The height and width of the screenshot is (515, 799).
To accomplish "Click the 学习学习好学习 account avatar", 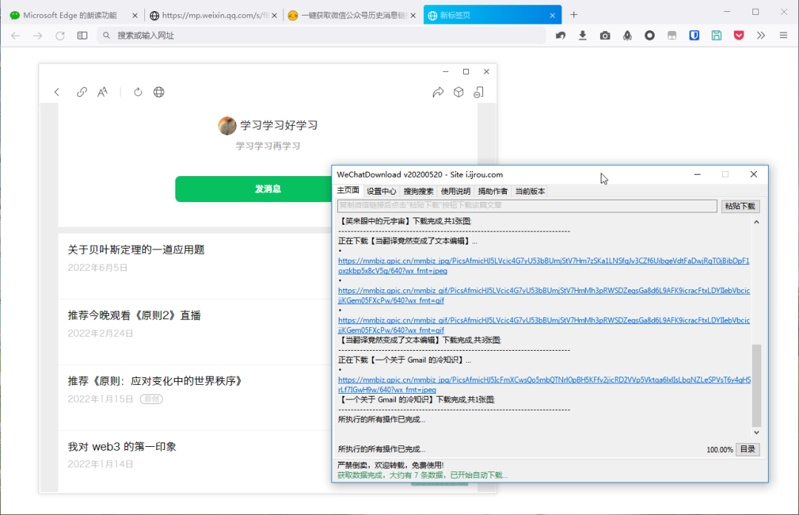I will coord(227,126).
